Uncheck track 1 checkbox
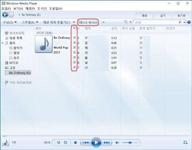The image size is (192, 150). (x=74, y=38)
